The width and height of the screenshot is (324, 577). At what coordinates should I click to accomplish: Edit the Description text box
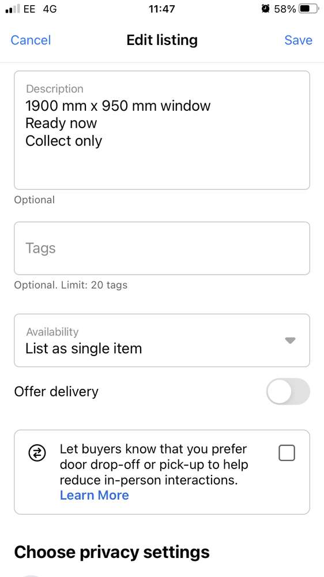[x=162, y=130]
